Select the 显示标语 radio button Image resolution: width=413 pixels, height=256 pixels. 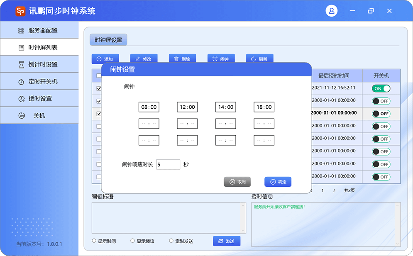133,241
